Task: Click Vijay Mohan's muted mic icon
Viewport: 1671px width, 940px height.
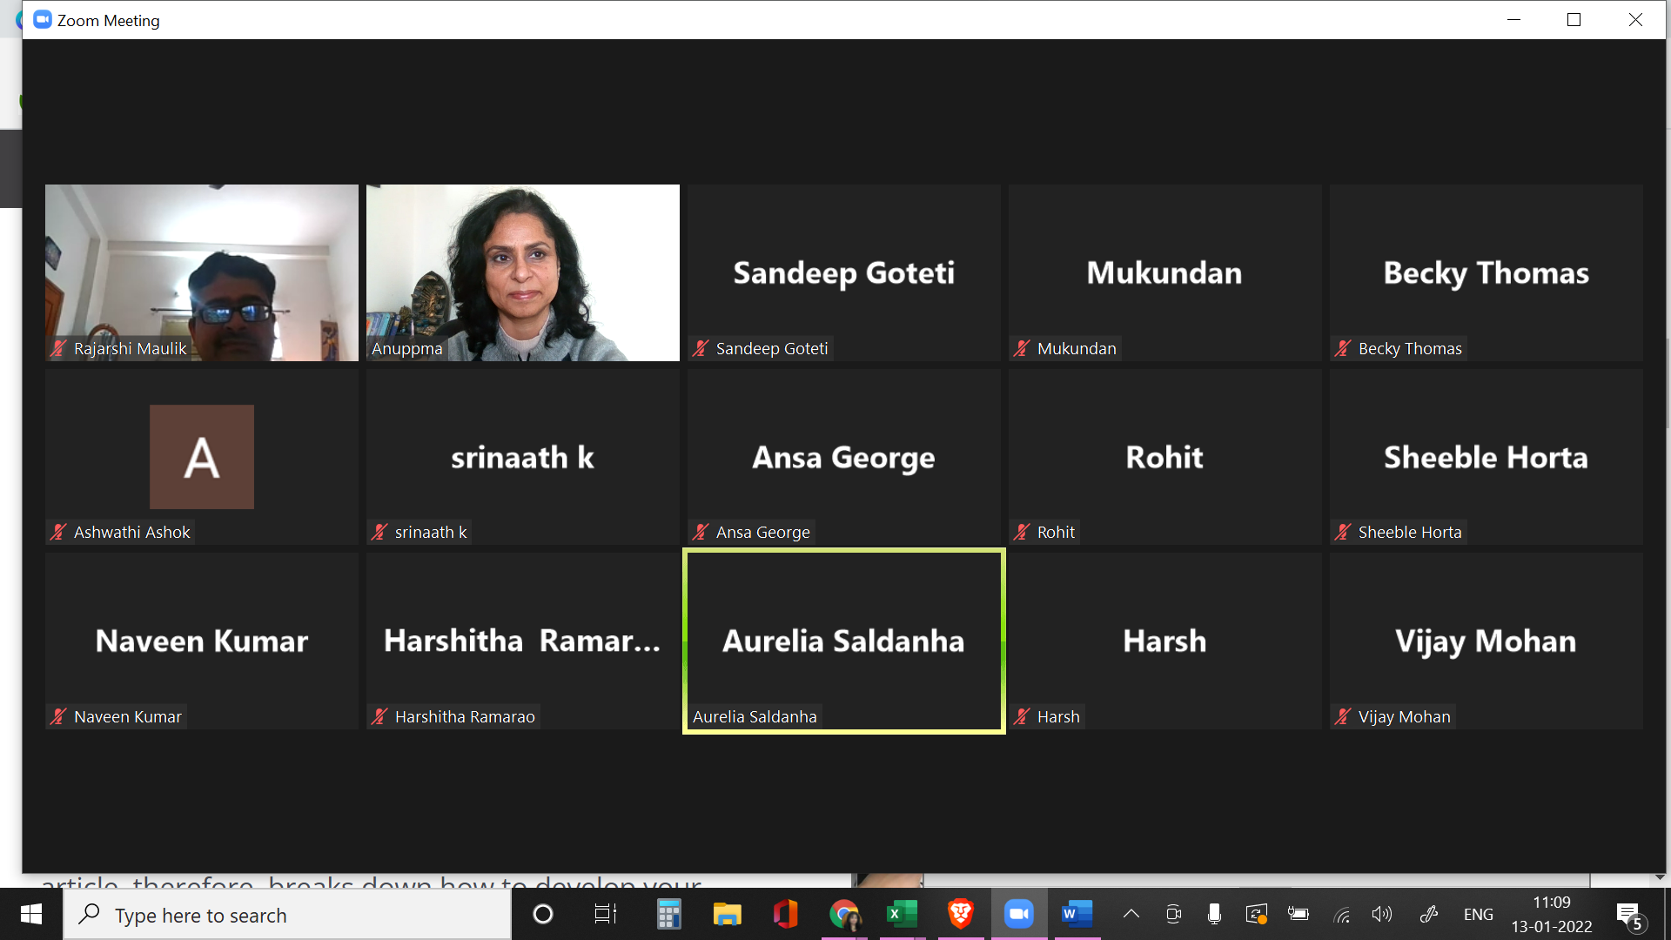Action: (x=1343, y=717)
